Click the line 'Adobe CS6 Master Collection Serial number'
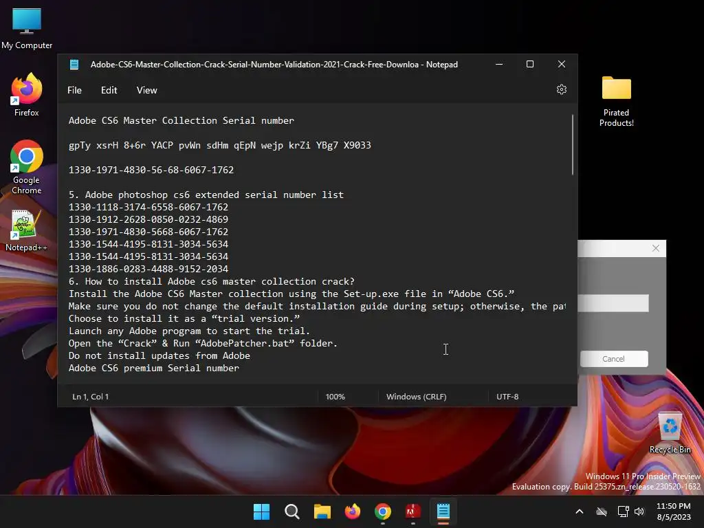The height and width of the screenshot is (528, 704). [181, 121]
